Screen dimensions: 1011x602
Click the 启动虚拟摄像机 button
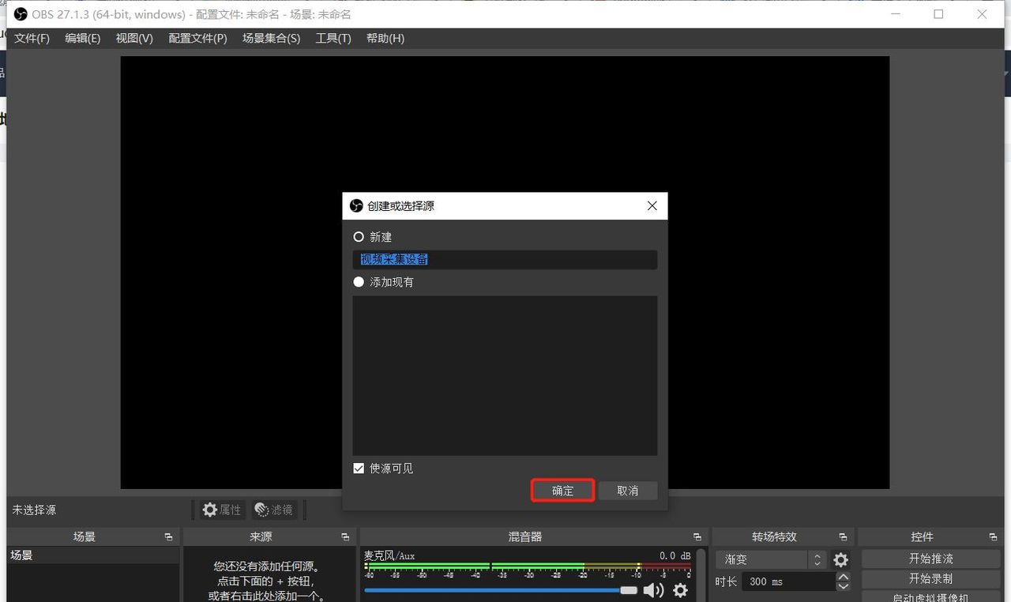point(930,596)
